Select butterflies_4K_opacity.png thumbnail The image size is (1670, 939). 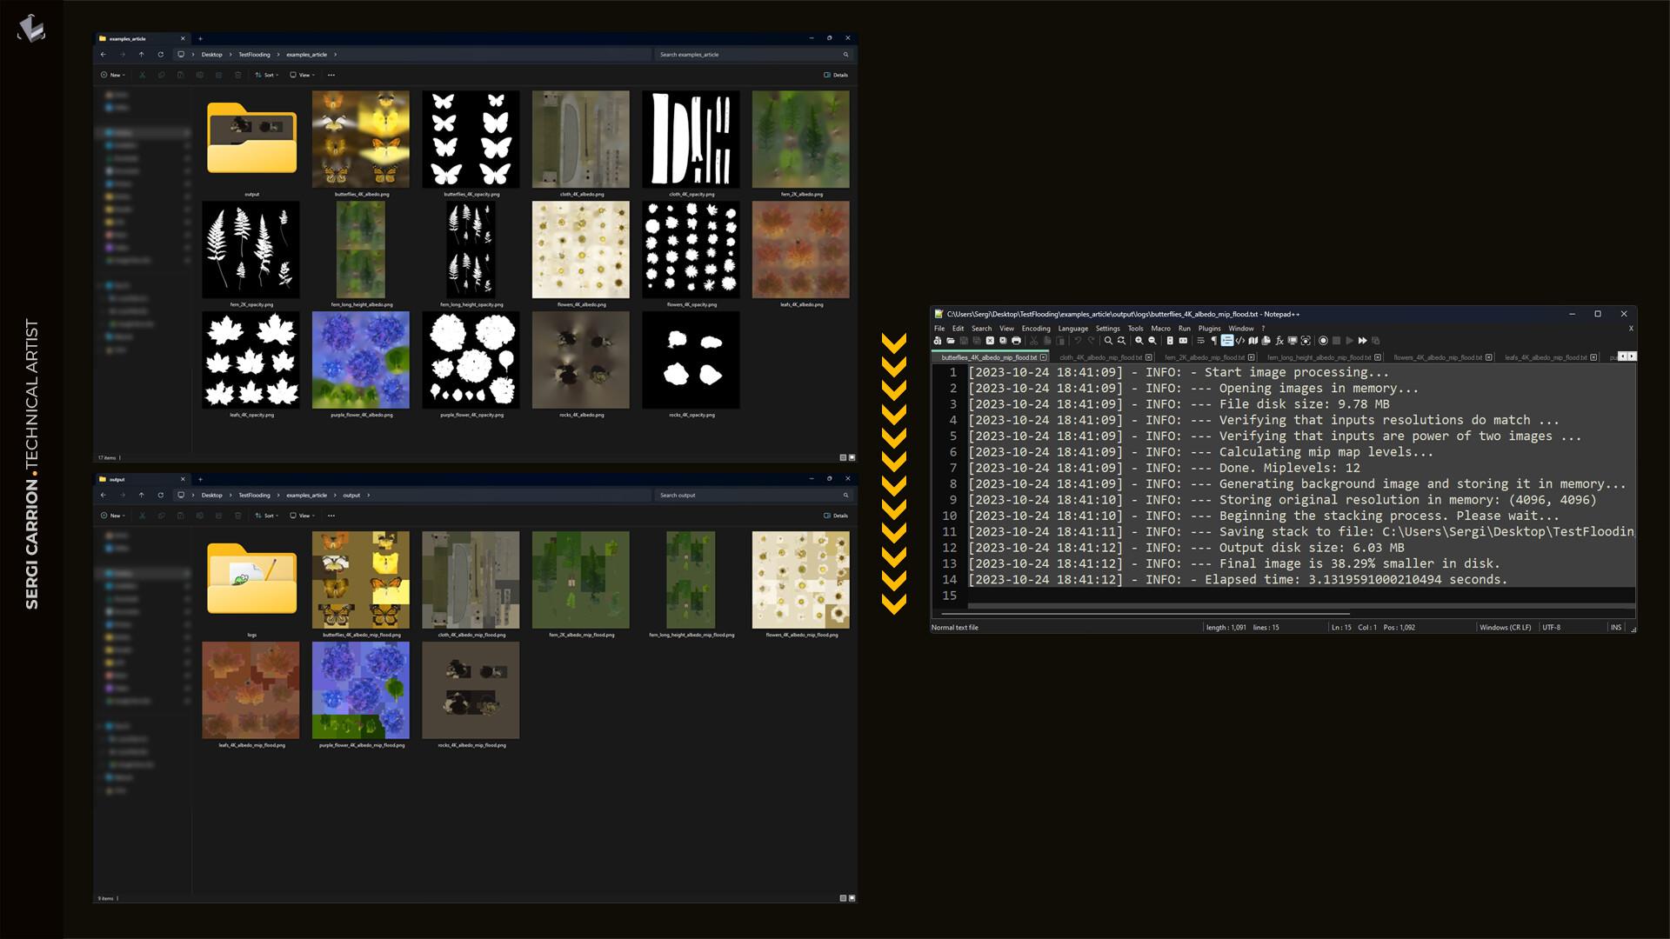click(x=471, y=139)
